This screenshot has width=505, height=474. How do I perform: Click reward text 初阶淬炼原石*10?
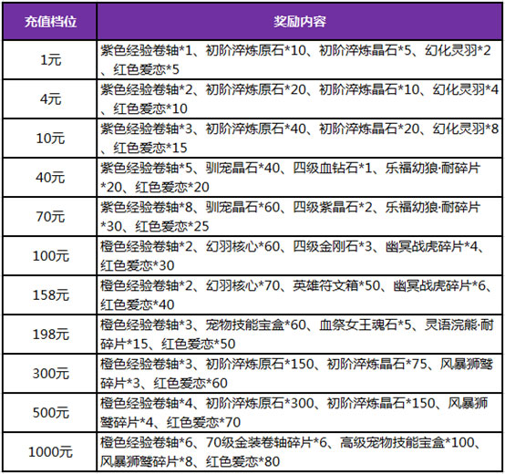(256, 50)
